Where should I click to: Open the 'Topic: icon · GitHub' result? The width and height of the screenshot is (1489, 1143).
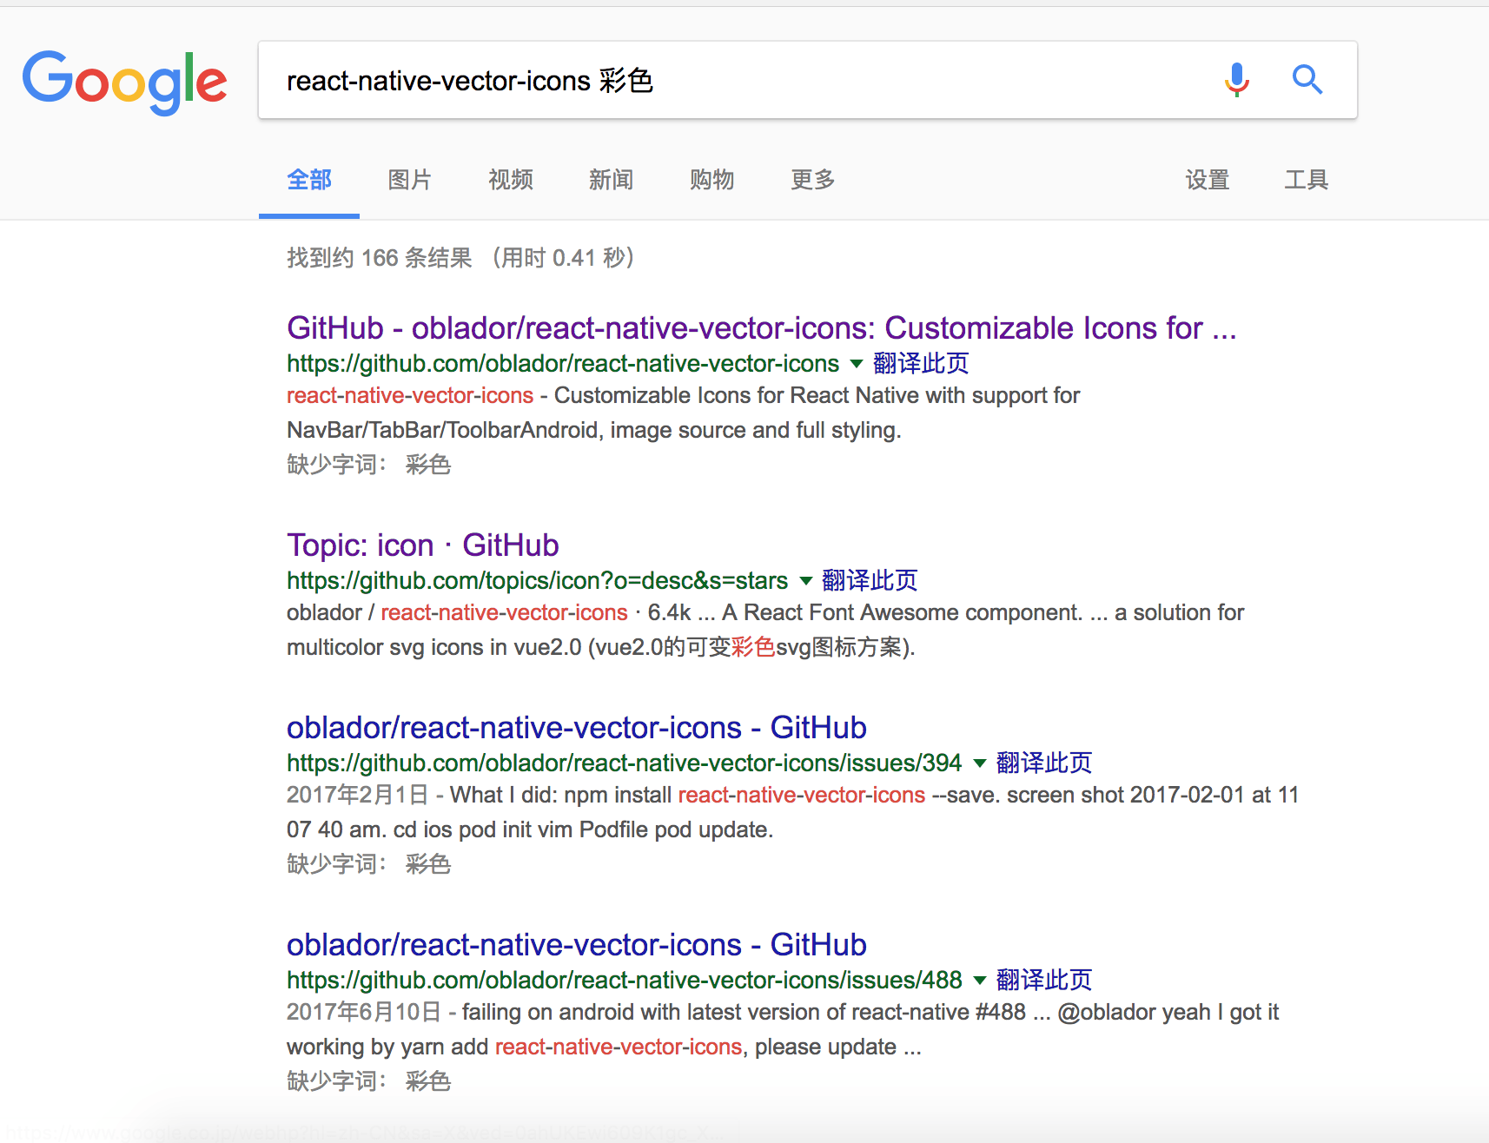(x=423, y=545)
